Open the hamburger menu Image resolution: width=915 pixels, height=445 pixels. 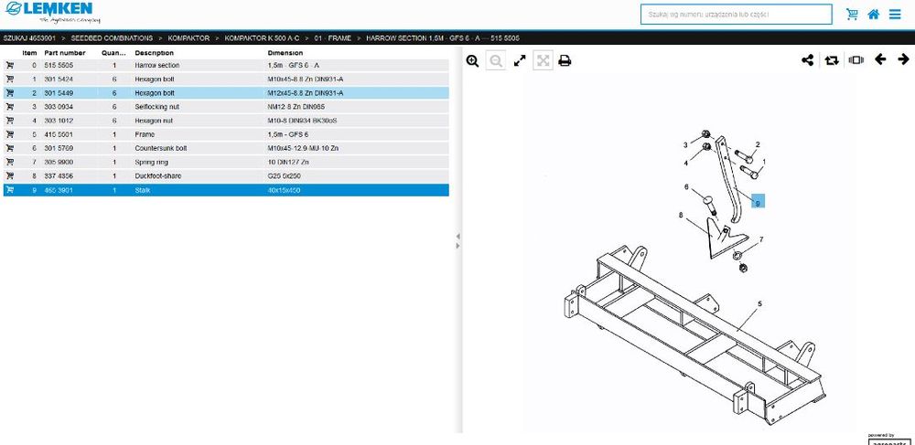pos(895,15)
